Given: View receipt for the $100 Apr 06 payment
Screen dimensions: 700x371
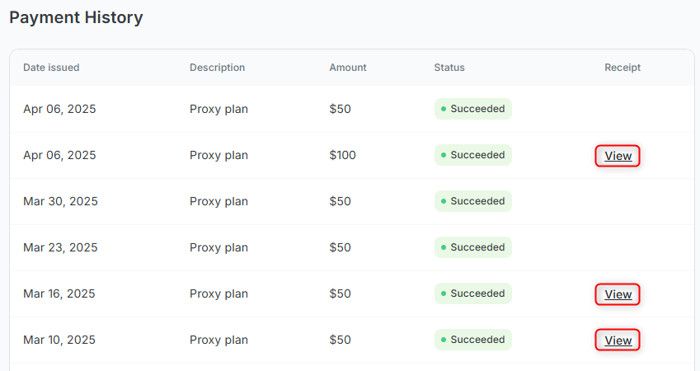Looking at the screenshot, I should [618, 156].
